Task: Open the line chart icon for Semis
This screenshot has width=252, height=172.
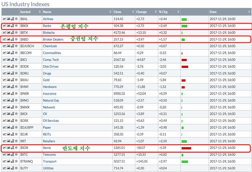Action: click(x=4, y=148)
